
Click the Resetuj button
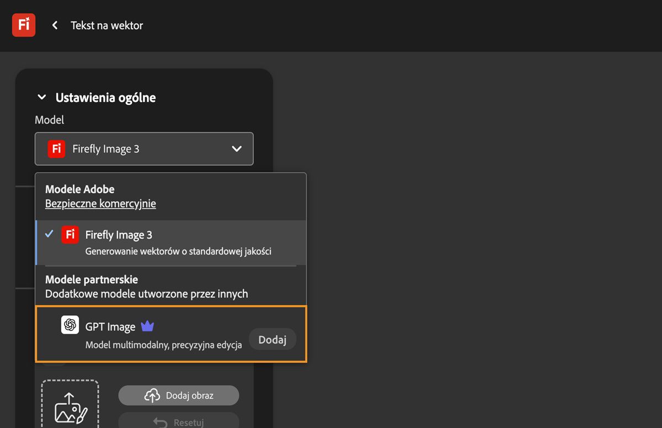pos(179,421)
